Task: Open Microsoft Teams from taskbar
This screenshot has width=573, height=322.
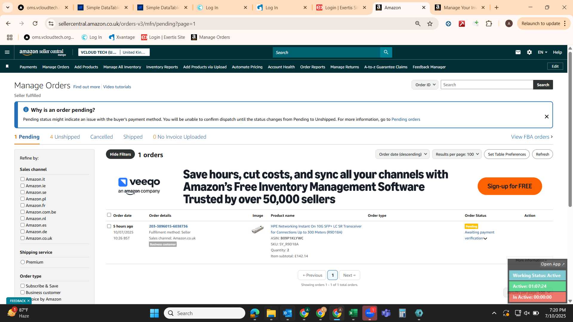Action: (386, 313)
